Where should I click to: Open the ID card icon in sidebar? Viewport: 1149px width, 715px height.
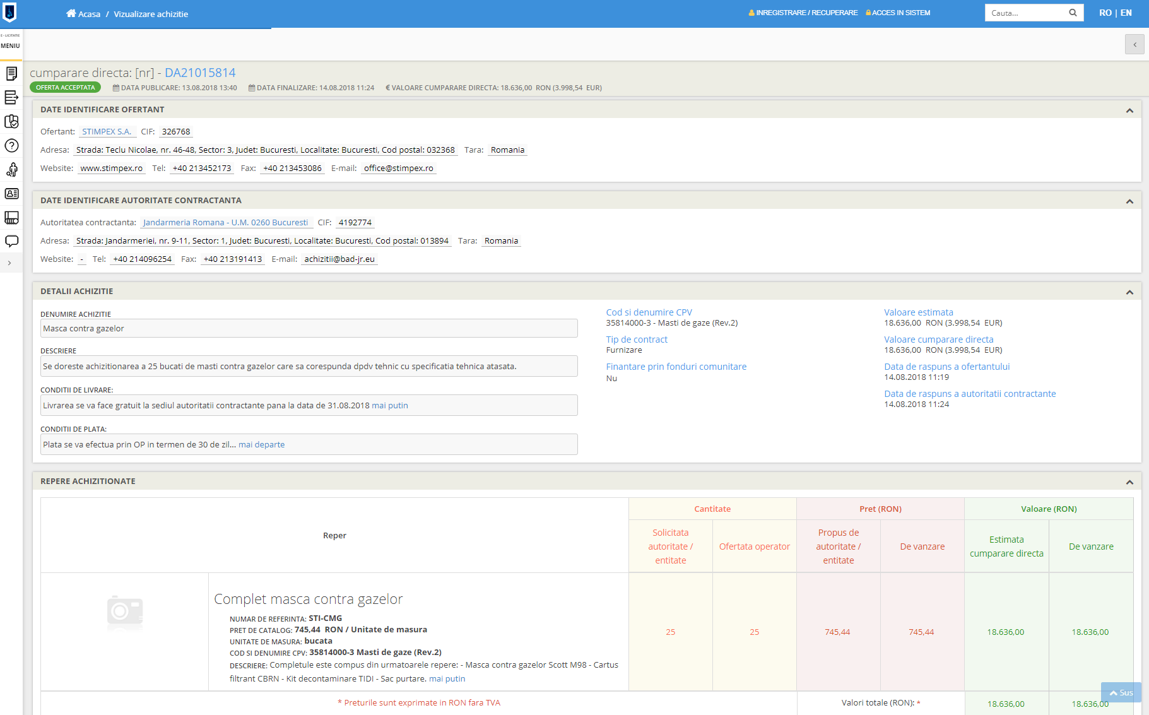tap(11, 194)
